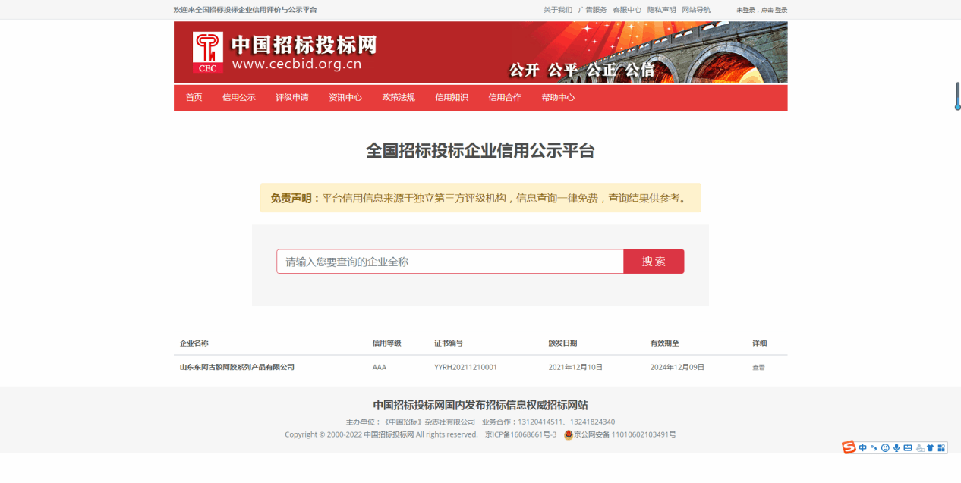This screenshot has height=483, width=961.
Task: Open the 网站导航 link
Action: (696, 10)
